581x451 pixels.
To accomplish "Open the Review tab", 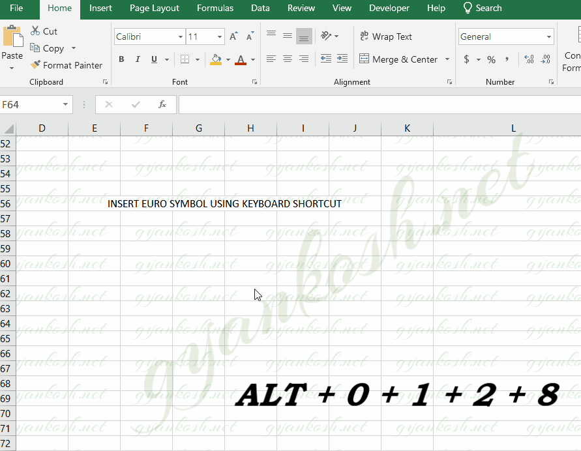I will tap(301, 8).
